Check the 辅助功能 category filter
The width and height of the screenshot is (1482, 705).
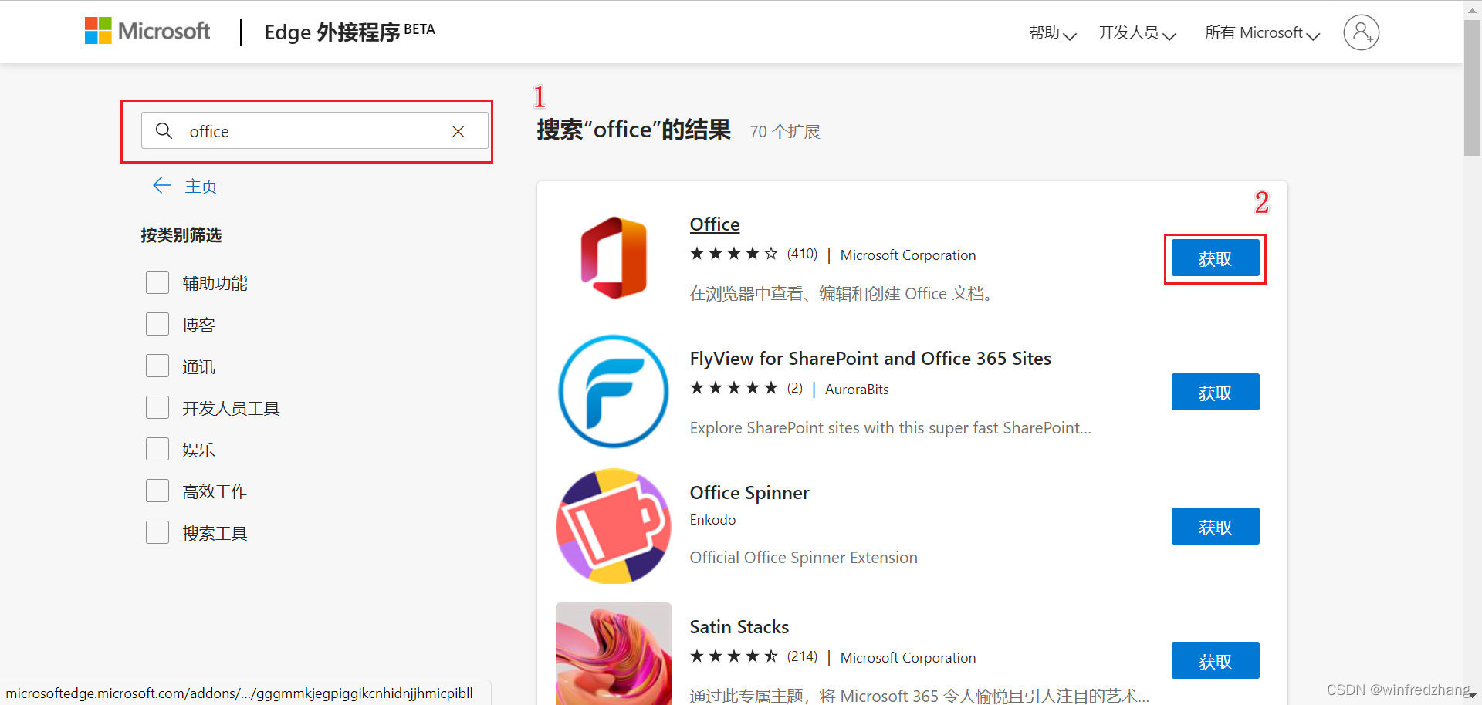(x=157, y=282)
